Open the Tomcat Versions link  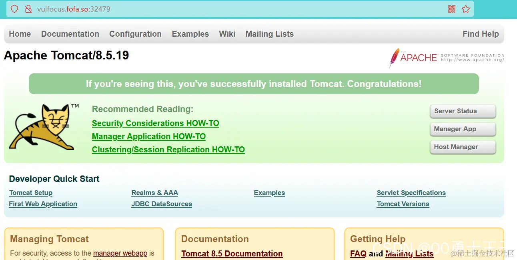tap(403, 204)
